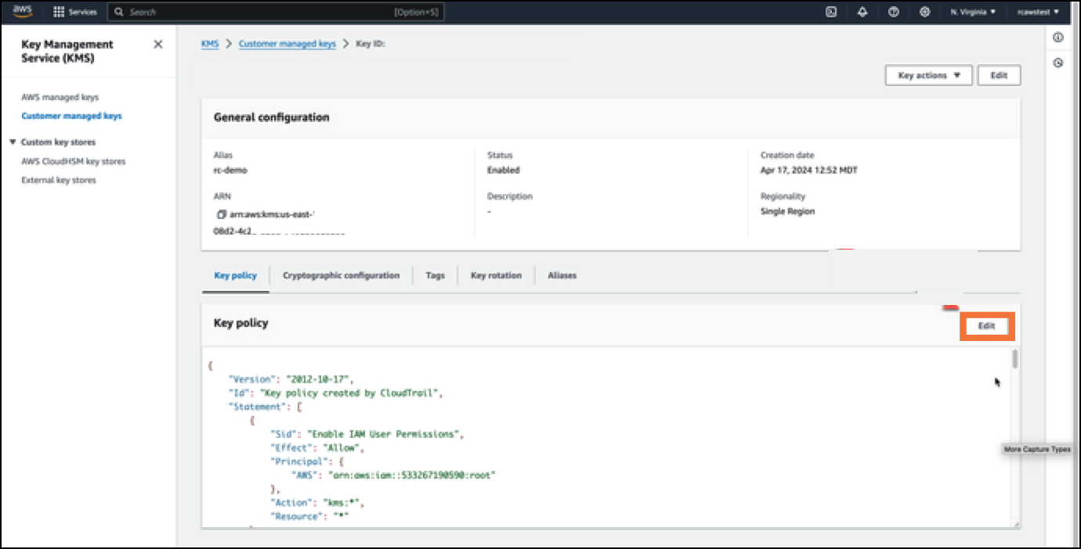
Task: Open the rcawstest account menu
Action: click(1038, 12)
